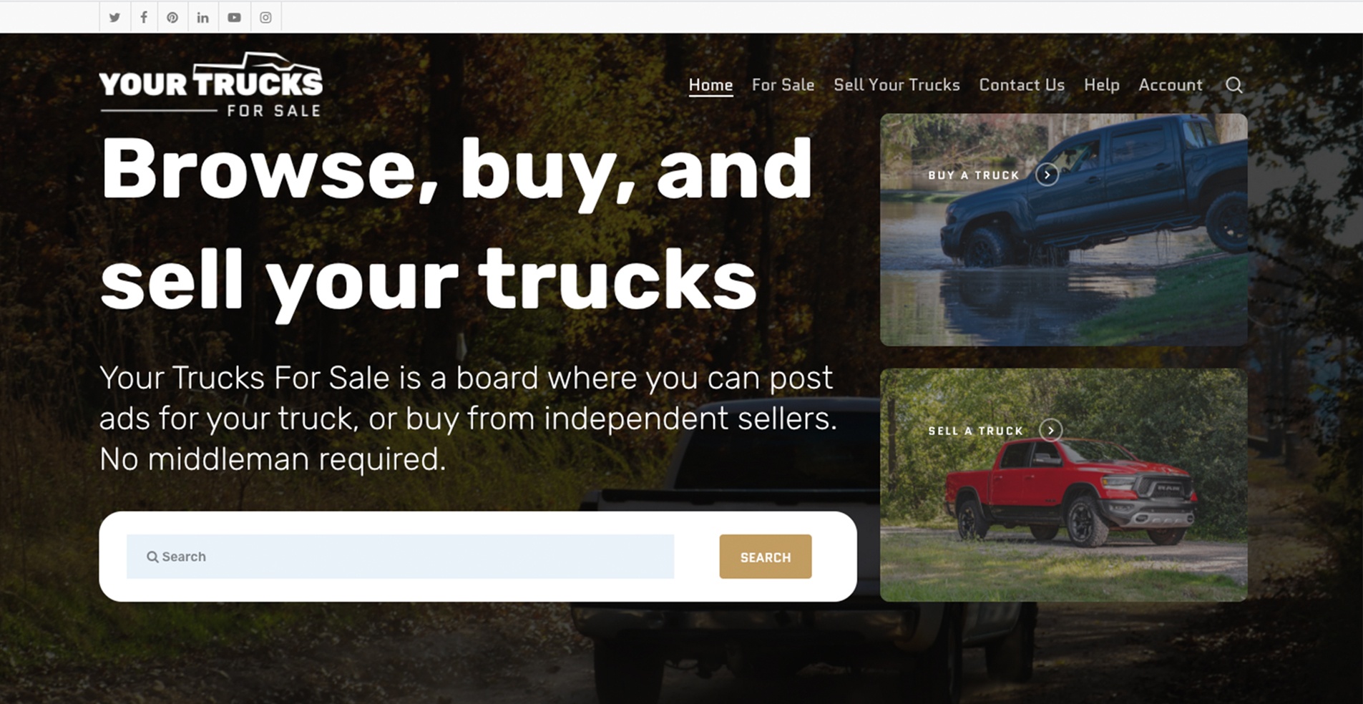Viewport: 1363px width, 704px height.
Task: Select the red truck Sell card image
Action: click(1064, 485)
